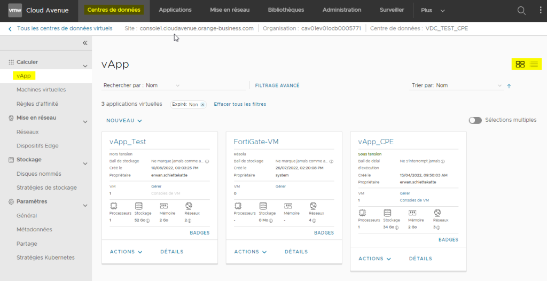Open ACTIONS menu for FortiGate-VM
547x281 pixels.
251,252
